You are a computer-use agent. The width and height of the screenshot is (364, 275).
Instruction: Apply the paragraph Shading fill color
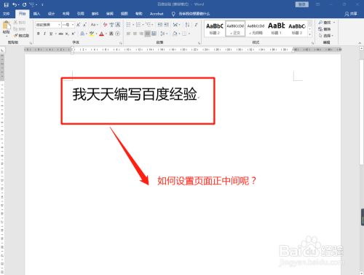pos(175,34)
